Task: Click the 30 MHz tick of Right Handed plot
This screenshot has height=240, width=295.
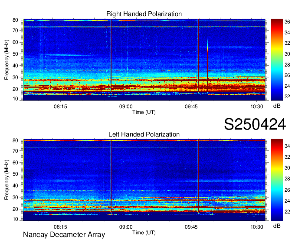Action: (16, 77)
